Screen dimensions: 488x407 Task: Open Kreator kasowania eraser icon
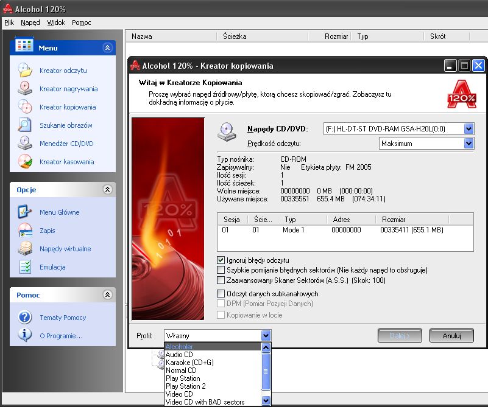point(25,162)
